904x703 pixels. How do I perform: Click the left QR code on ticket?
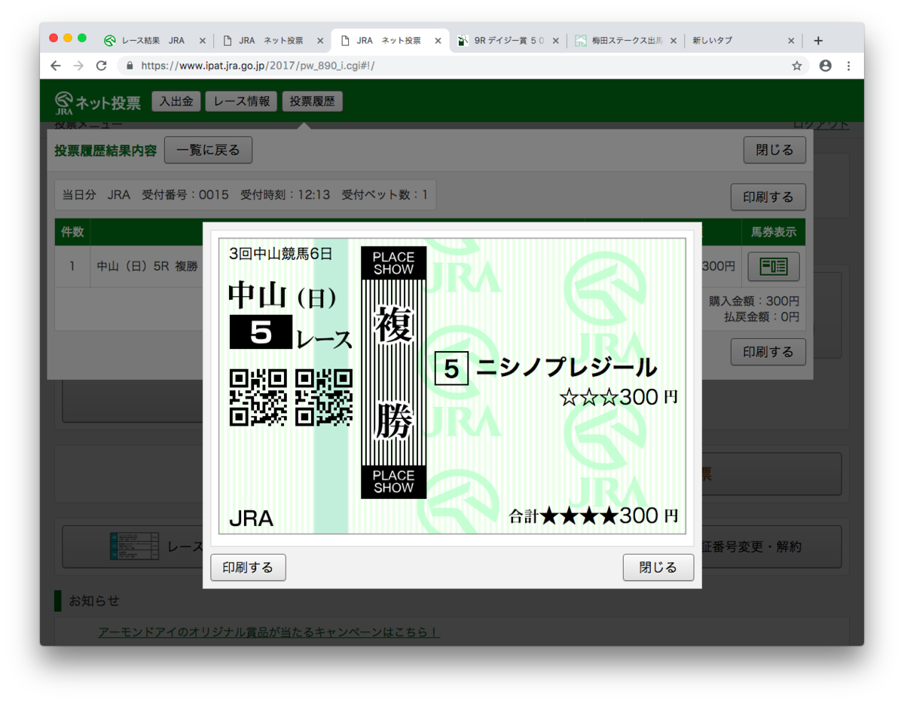click(258, 397)
